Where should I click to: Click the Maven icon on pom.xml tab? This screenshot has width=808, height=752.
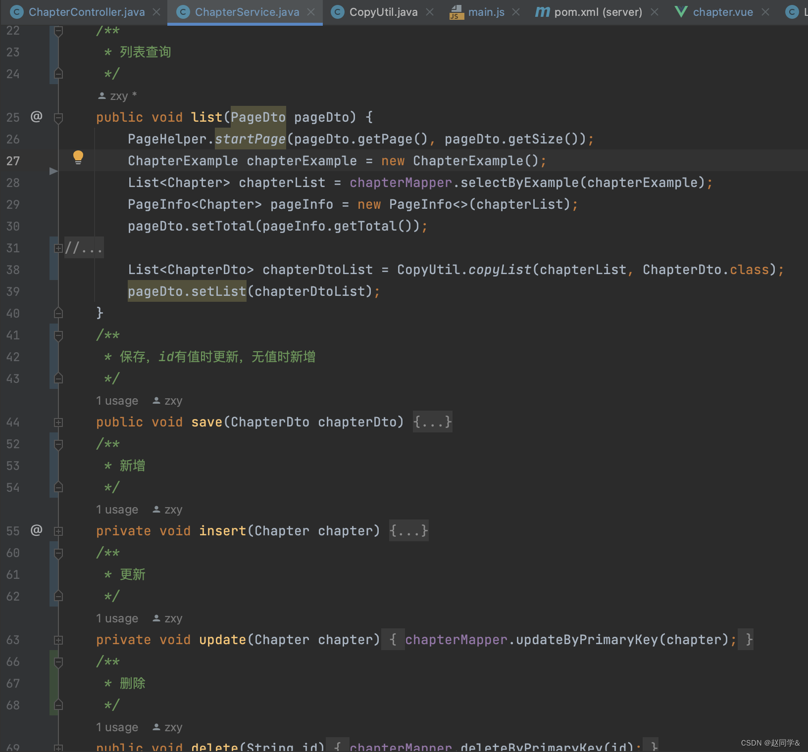(542, 12)
